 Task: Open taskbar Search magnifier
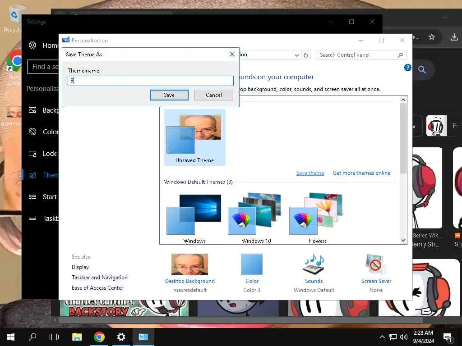coord(32,337)
